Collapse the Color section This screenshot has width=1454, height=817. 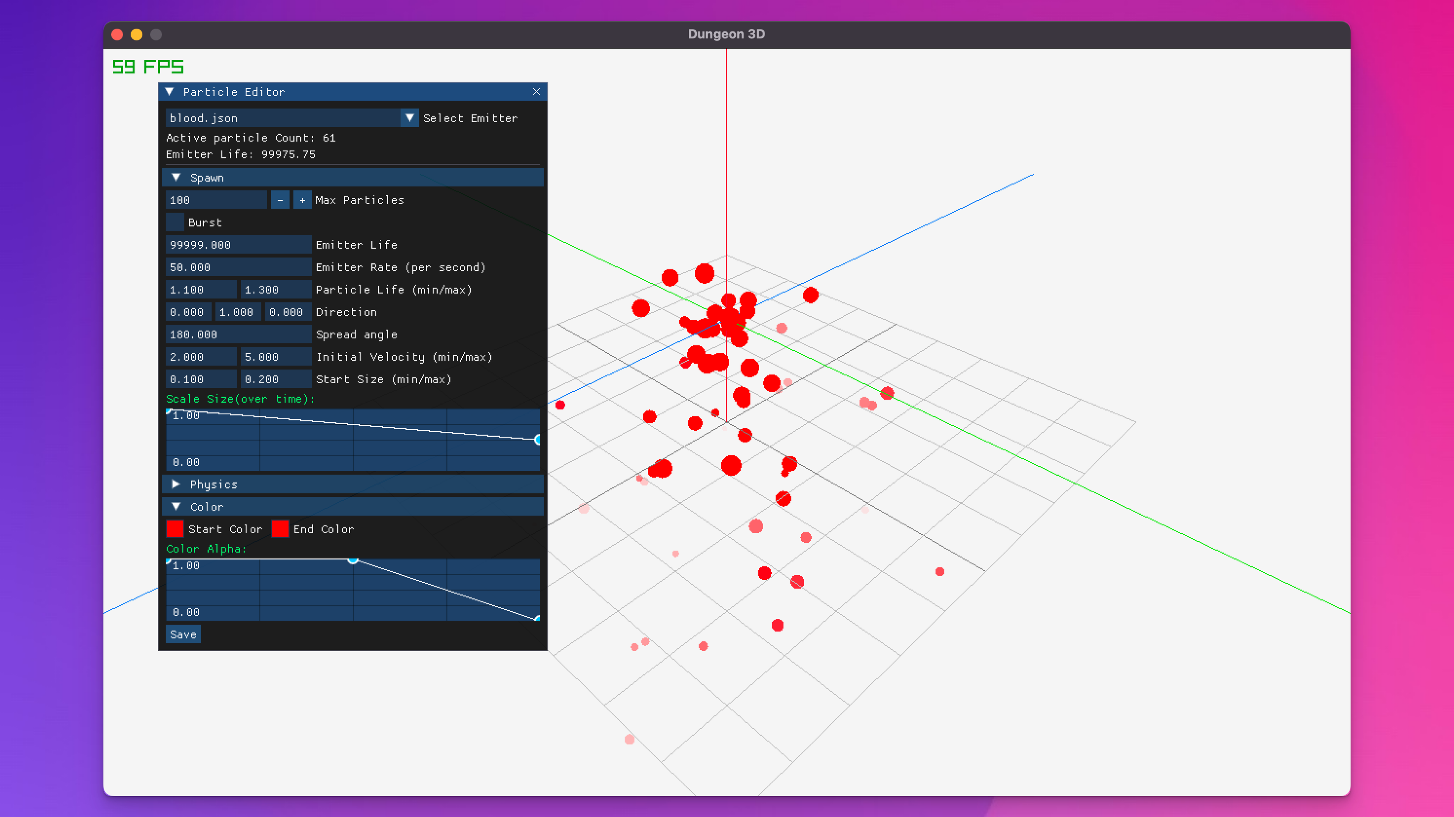click(176, 507)
